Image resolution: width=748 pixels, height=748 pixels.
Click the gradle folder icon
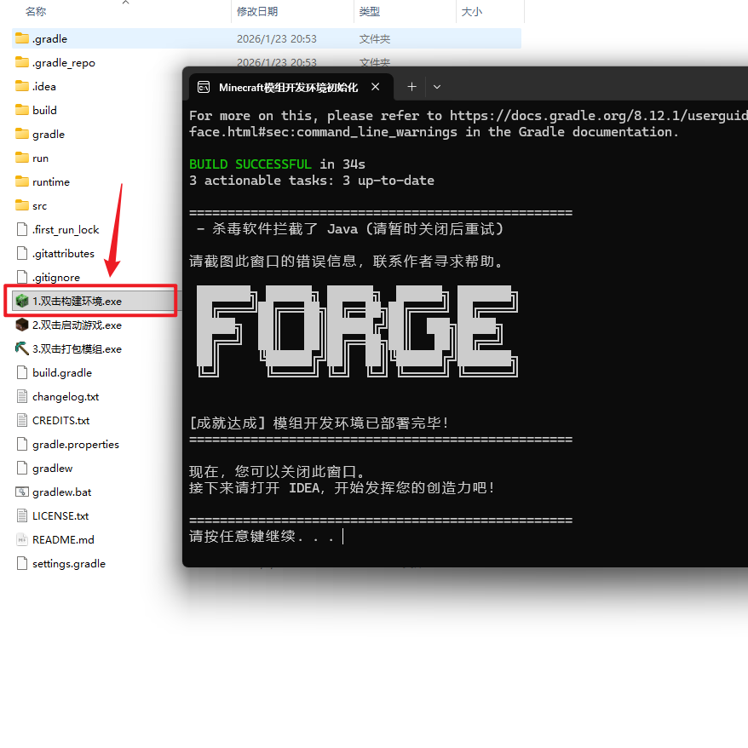point(22,134)
